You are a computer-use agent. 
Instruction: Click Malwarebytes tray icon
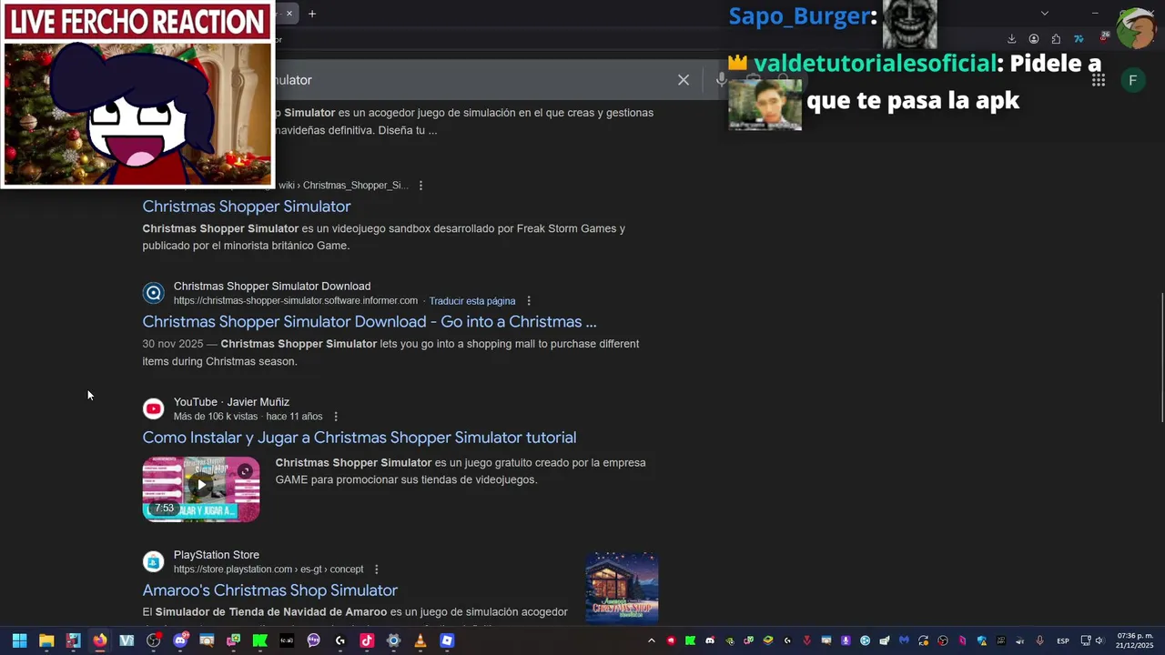click(x=904, y=640)
